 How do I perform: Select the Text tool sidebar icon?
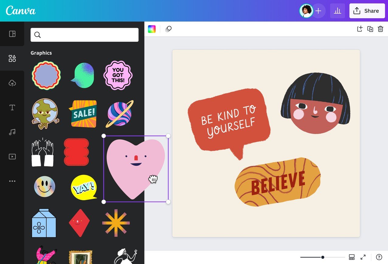pos(12,108)
